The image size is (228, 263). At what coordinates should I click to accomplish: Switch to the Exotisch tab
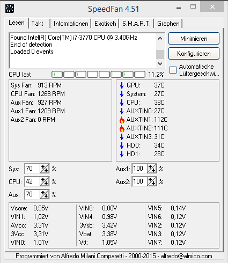(x=105, y=24)
